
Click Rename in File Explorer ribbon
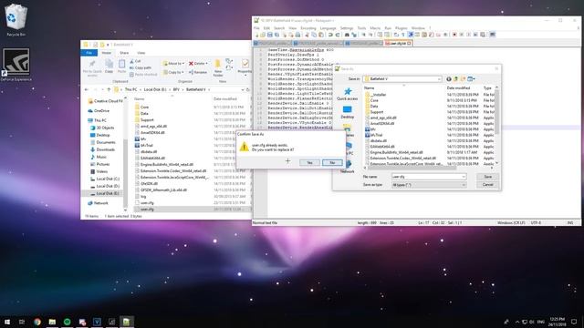(x=198, y=72)
